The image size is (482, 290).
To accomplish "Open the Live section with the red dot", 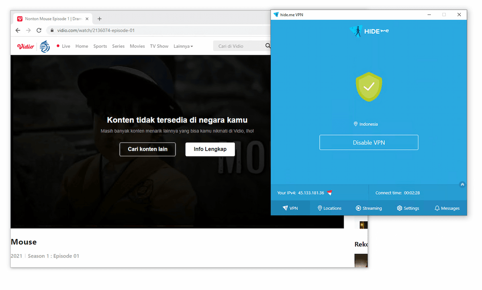I will coord(63,46).
